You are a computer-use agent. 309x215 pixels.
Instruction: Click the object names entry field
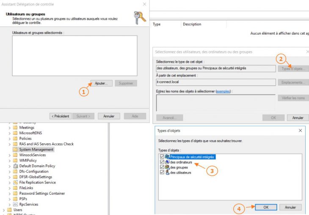pyautogui.click(x=215, y=103)
